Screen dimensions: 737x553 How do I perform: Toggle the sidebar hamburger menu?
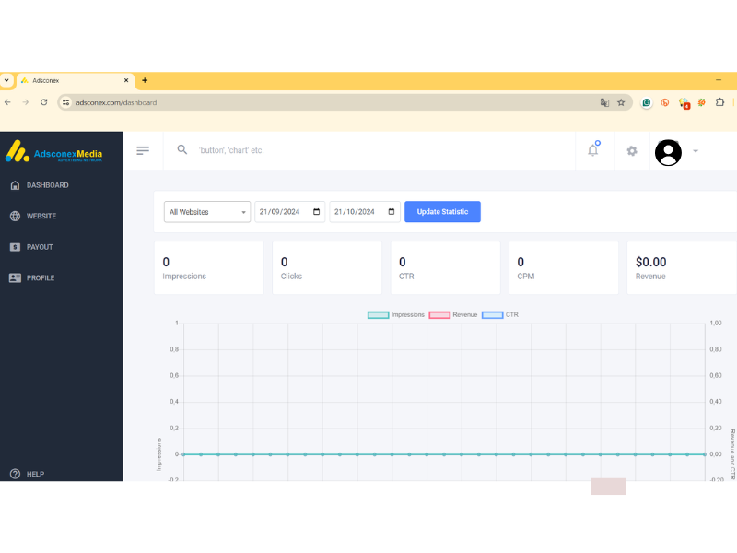[x=143, y=150]
